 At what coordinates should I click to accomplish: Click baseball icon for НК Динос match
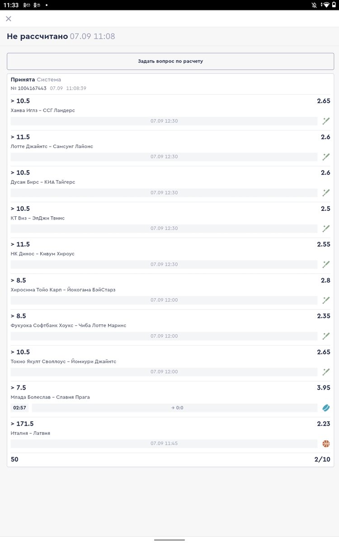click(x=326, y=264)
